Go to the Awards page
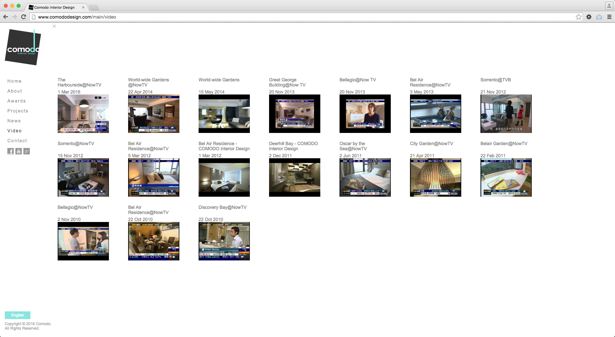615x337 pixels. click(16, 101)
